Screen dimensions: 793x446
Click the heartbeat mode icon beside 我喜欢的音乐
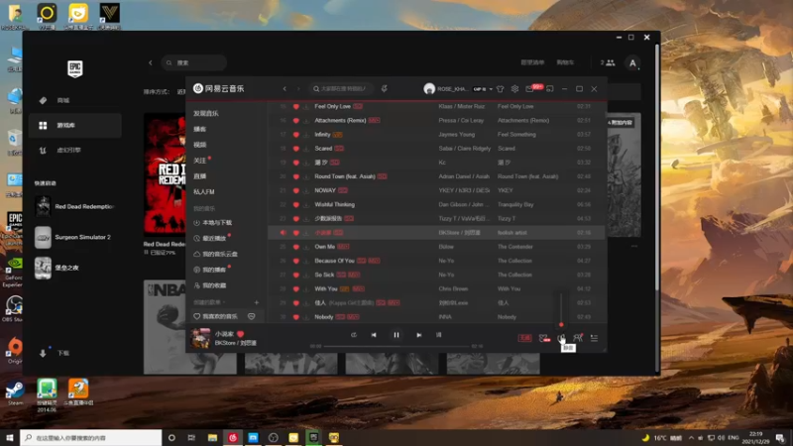[252, 316]
